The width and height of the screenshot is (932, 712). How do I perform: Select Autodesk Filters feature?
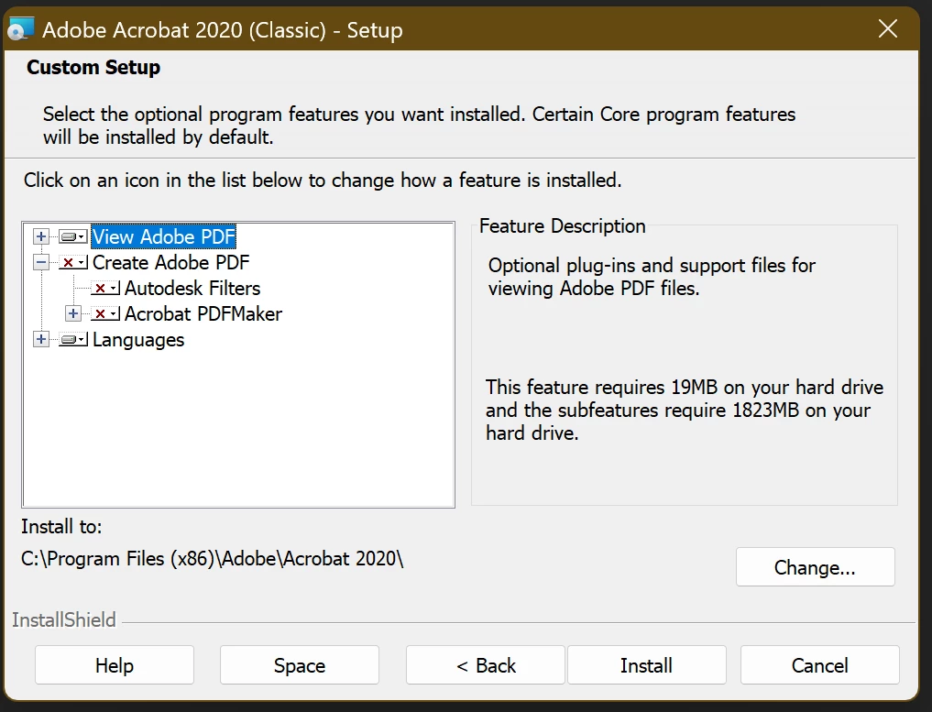coord(192,289)
